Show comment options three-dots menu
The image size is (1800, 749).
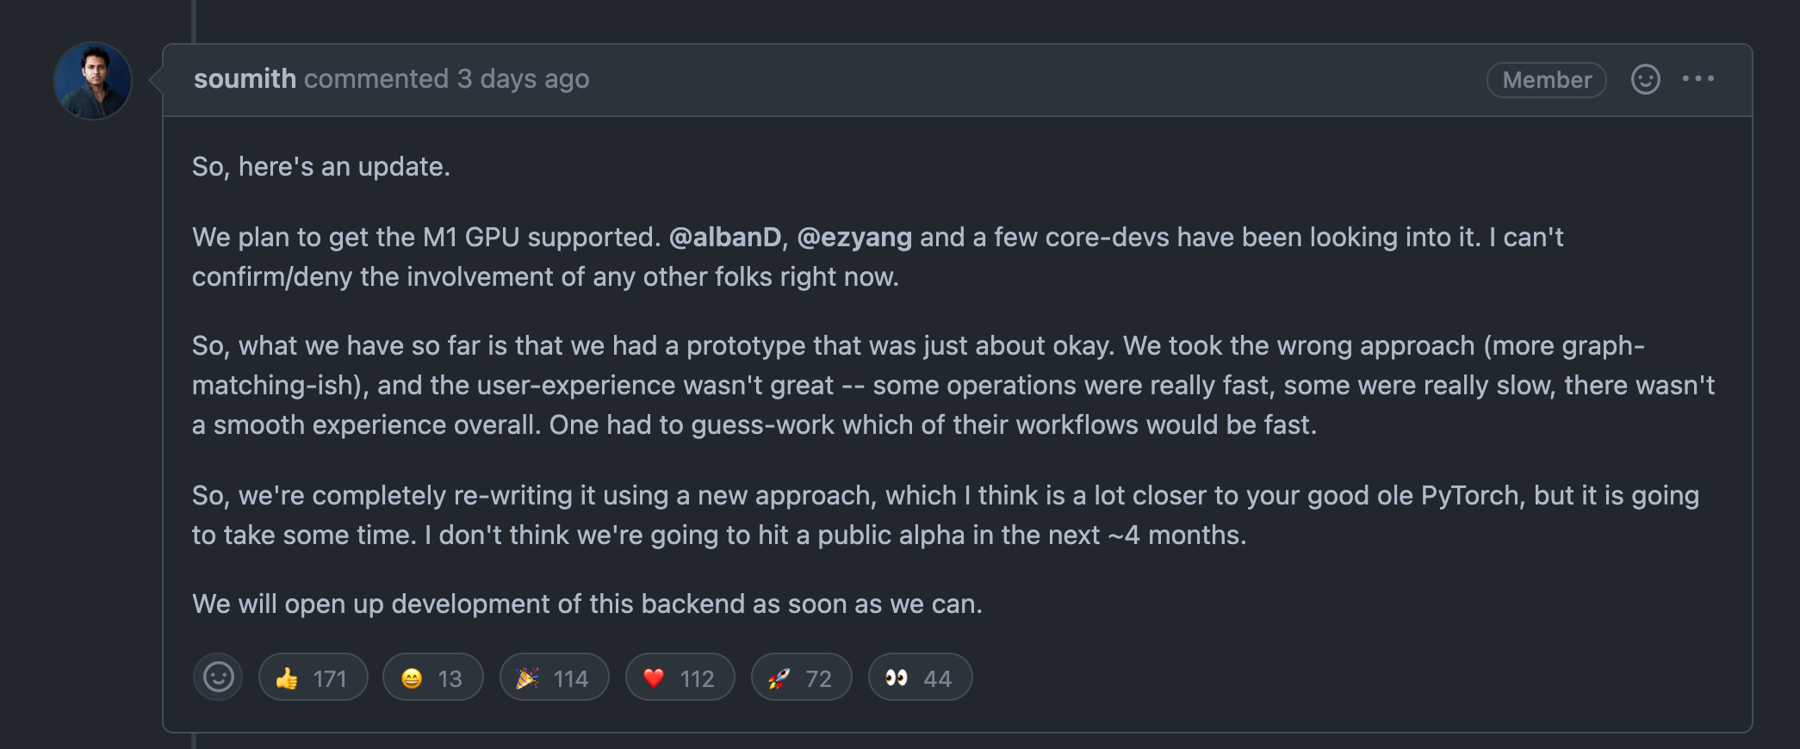[x=1698, y=79]
